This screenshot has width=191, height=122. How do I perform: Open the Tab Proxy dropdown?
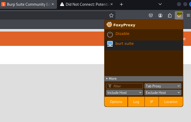click(163, 86)
